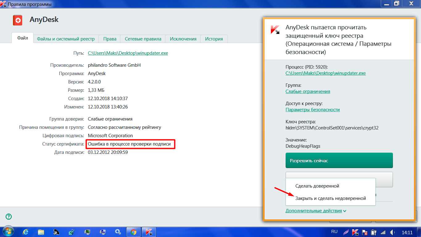Click the text Согласно рассчитанному рейтингу
Screen dimensions: 421x237
click(125, 127)
